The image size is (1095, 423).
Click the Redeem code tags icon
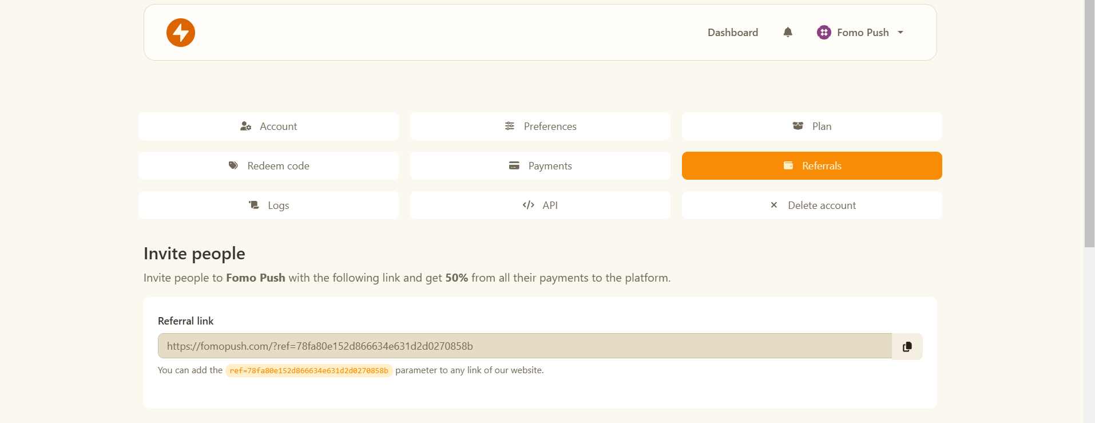(x=233, y=165)
